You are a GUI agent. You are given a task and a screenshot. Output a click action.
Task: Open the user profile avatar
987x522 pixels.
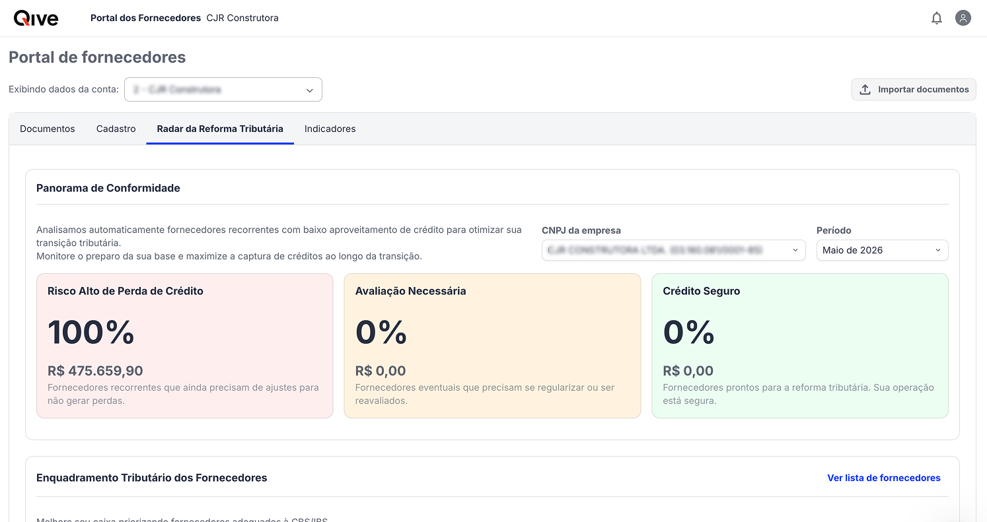pos(963,18)
